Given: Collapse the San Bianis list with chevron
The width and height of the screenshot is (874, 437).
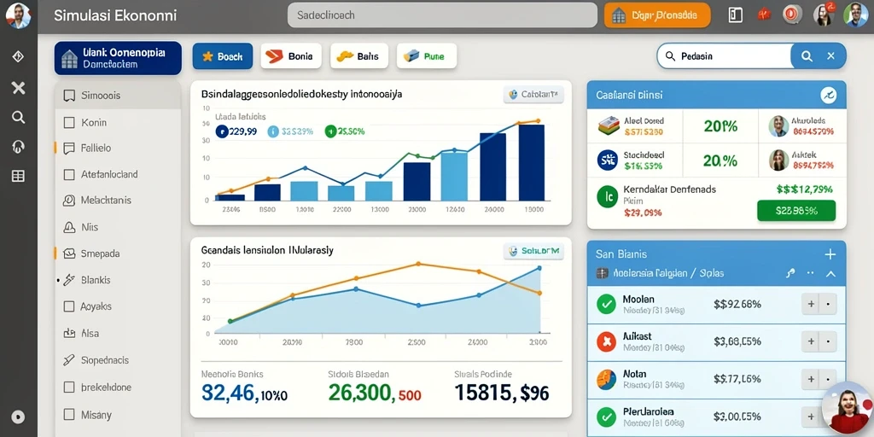Looking at the screenshot, I should point(830,274).
